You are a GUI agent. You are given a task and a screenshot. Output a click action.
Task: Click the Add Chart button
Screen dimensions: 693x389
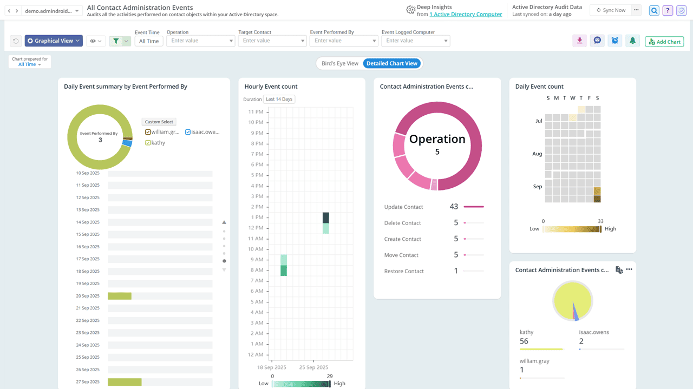pos(664,42)
